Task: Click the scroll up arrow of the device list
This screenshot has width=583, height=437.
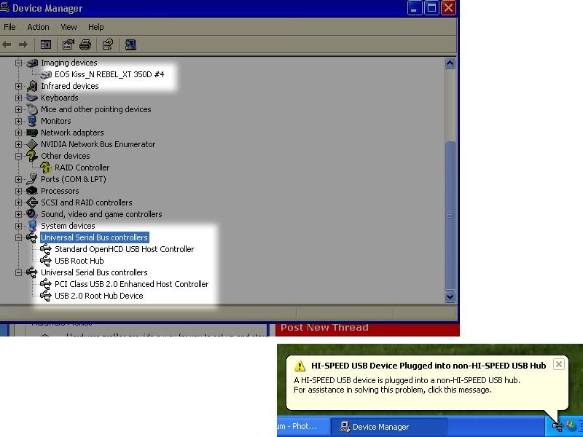Action: (x=450, y=63)
